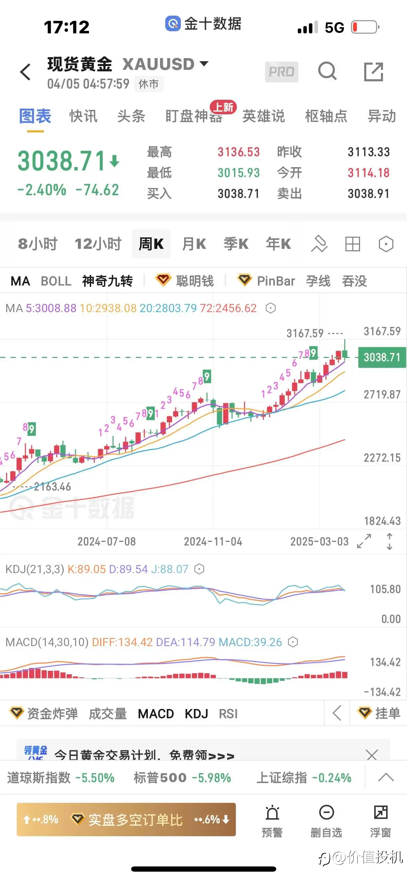Close the gold trading plan banner
Viewport: 407px width, 880px height.
(x=372, y=755)
